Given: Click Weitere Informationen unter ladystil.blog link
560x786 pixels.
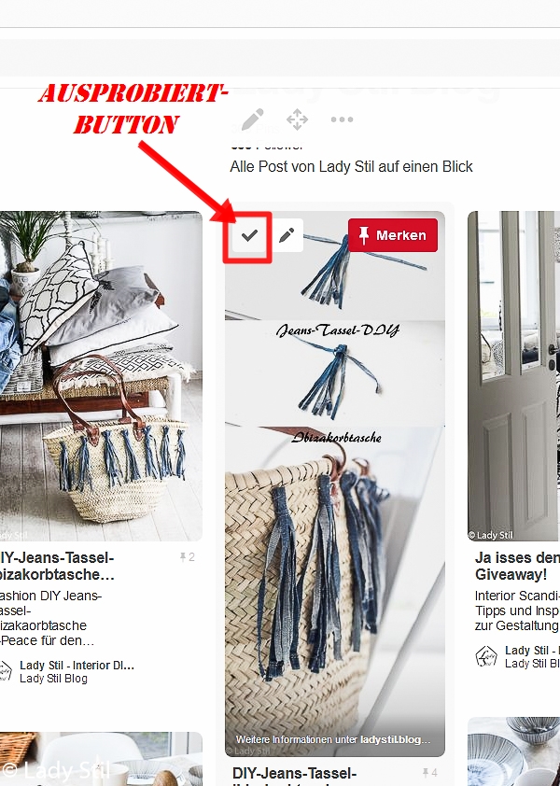Looking at the screenshot, I should [333, 739].
